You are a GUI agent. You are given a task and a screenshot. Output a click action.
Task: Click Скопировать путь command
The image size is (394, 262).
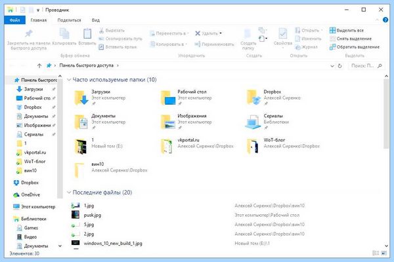[x=120, y=39]
